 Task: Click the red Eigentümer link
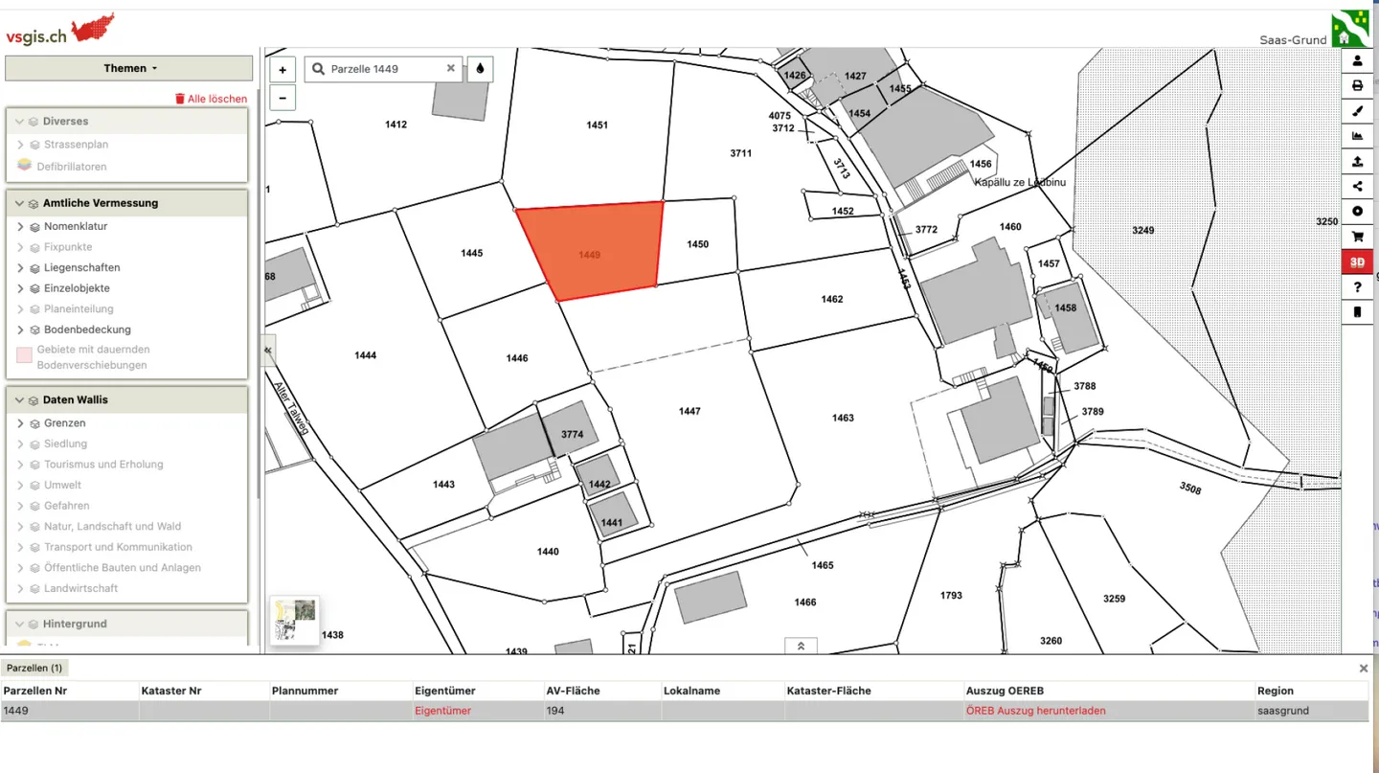(x=442, y=711)
